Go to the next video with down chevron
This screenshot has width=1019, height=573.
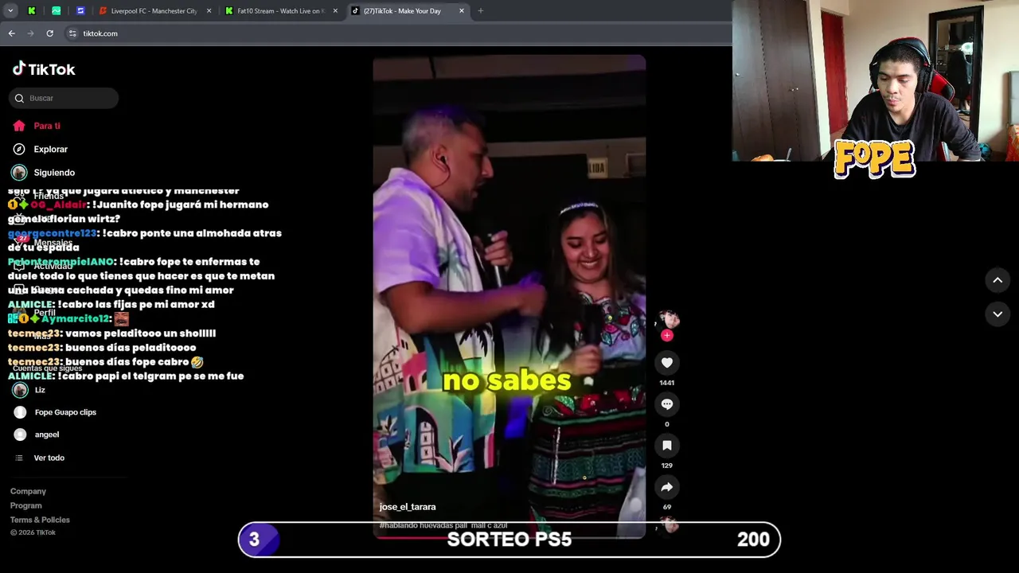pyautogui.click(x=998, y=314)
